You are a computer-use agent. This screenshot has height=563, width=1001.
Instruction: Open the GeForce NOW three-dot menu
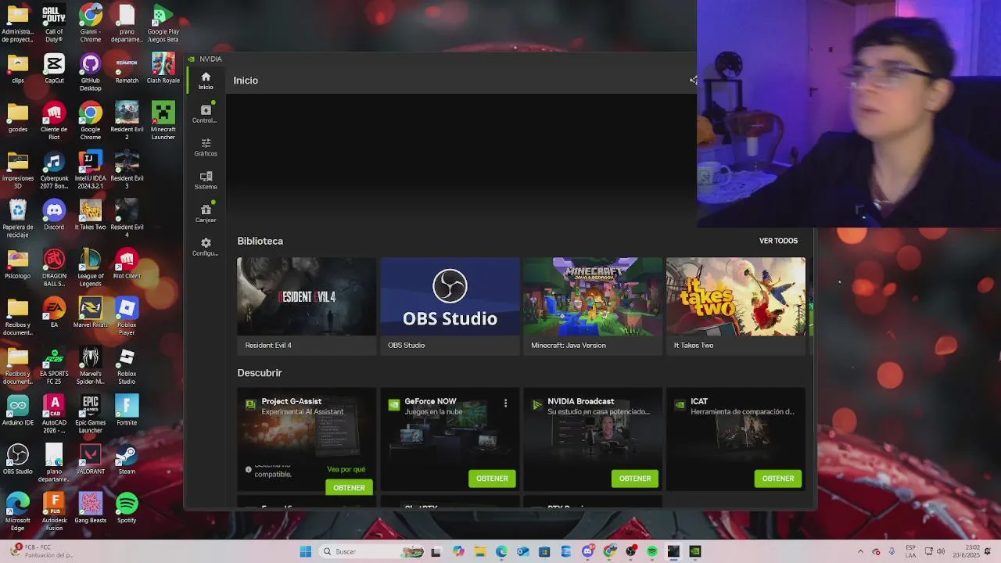(505, 403)
